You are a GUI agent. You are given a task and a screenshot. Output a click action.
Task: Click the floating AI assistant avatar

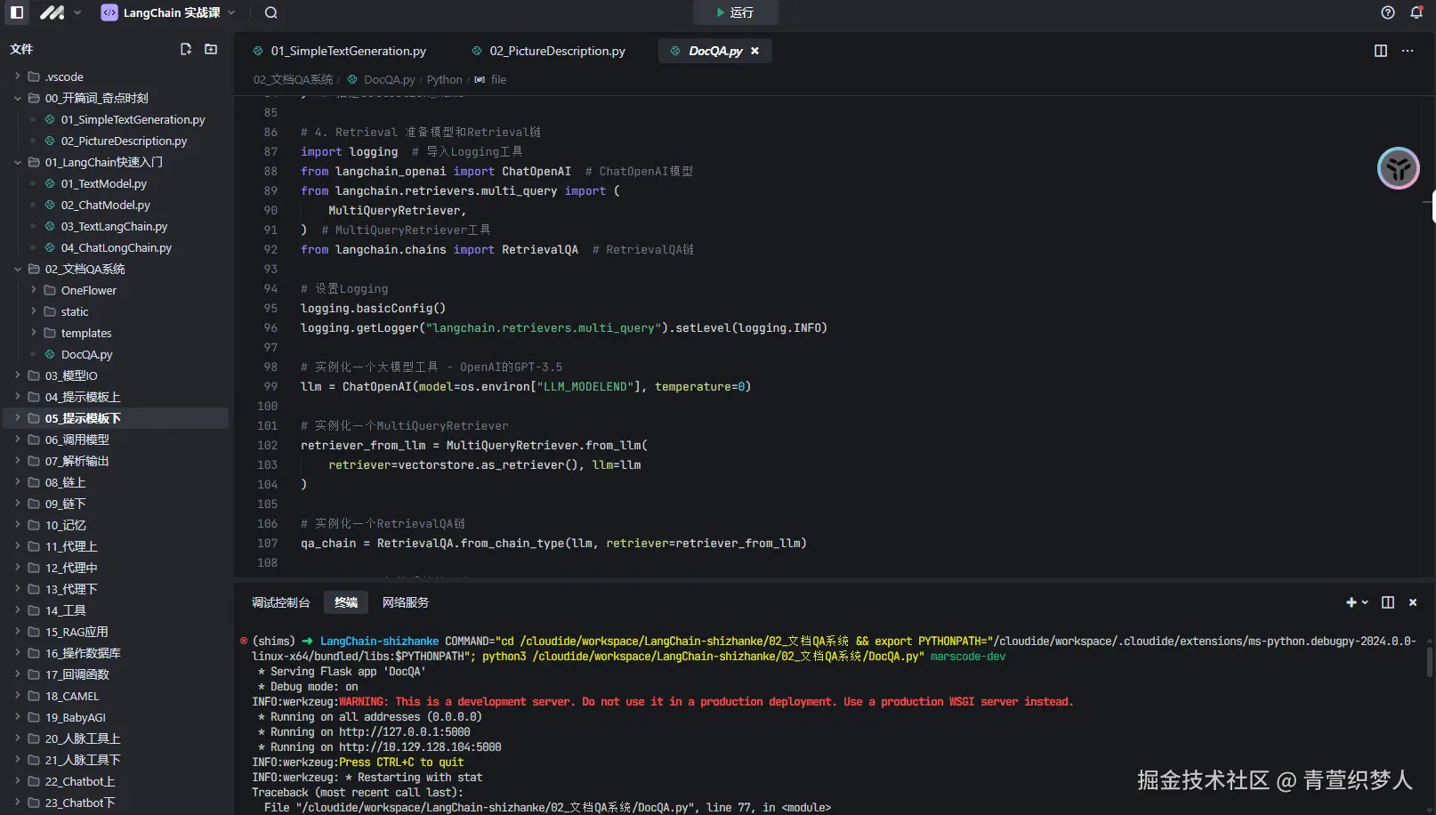(1398, 168)
